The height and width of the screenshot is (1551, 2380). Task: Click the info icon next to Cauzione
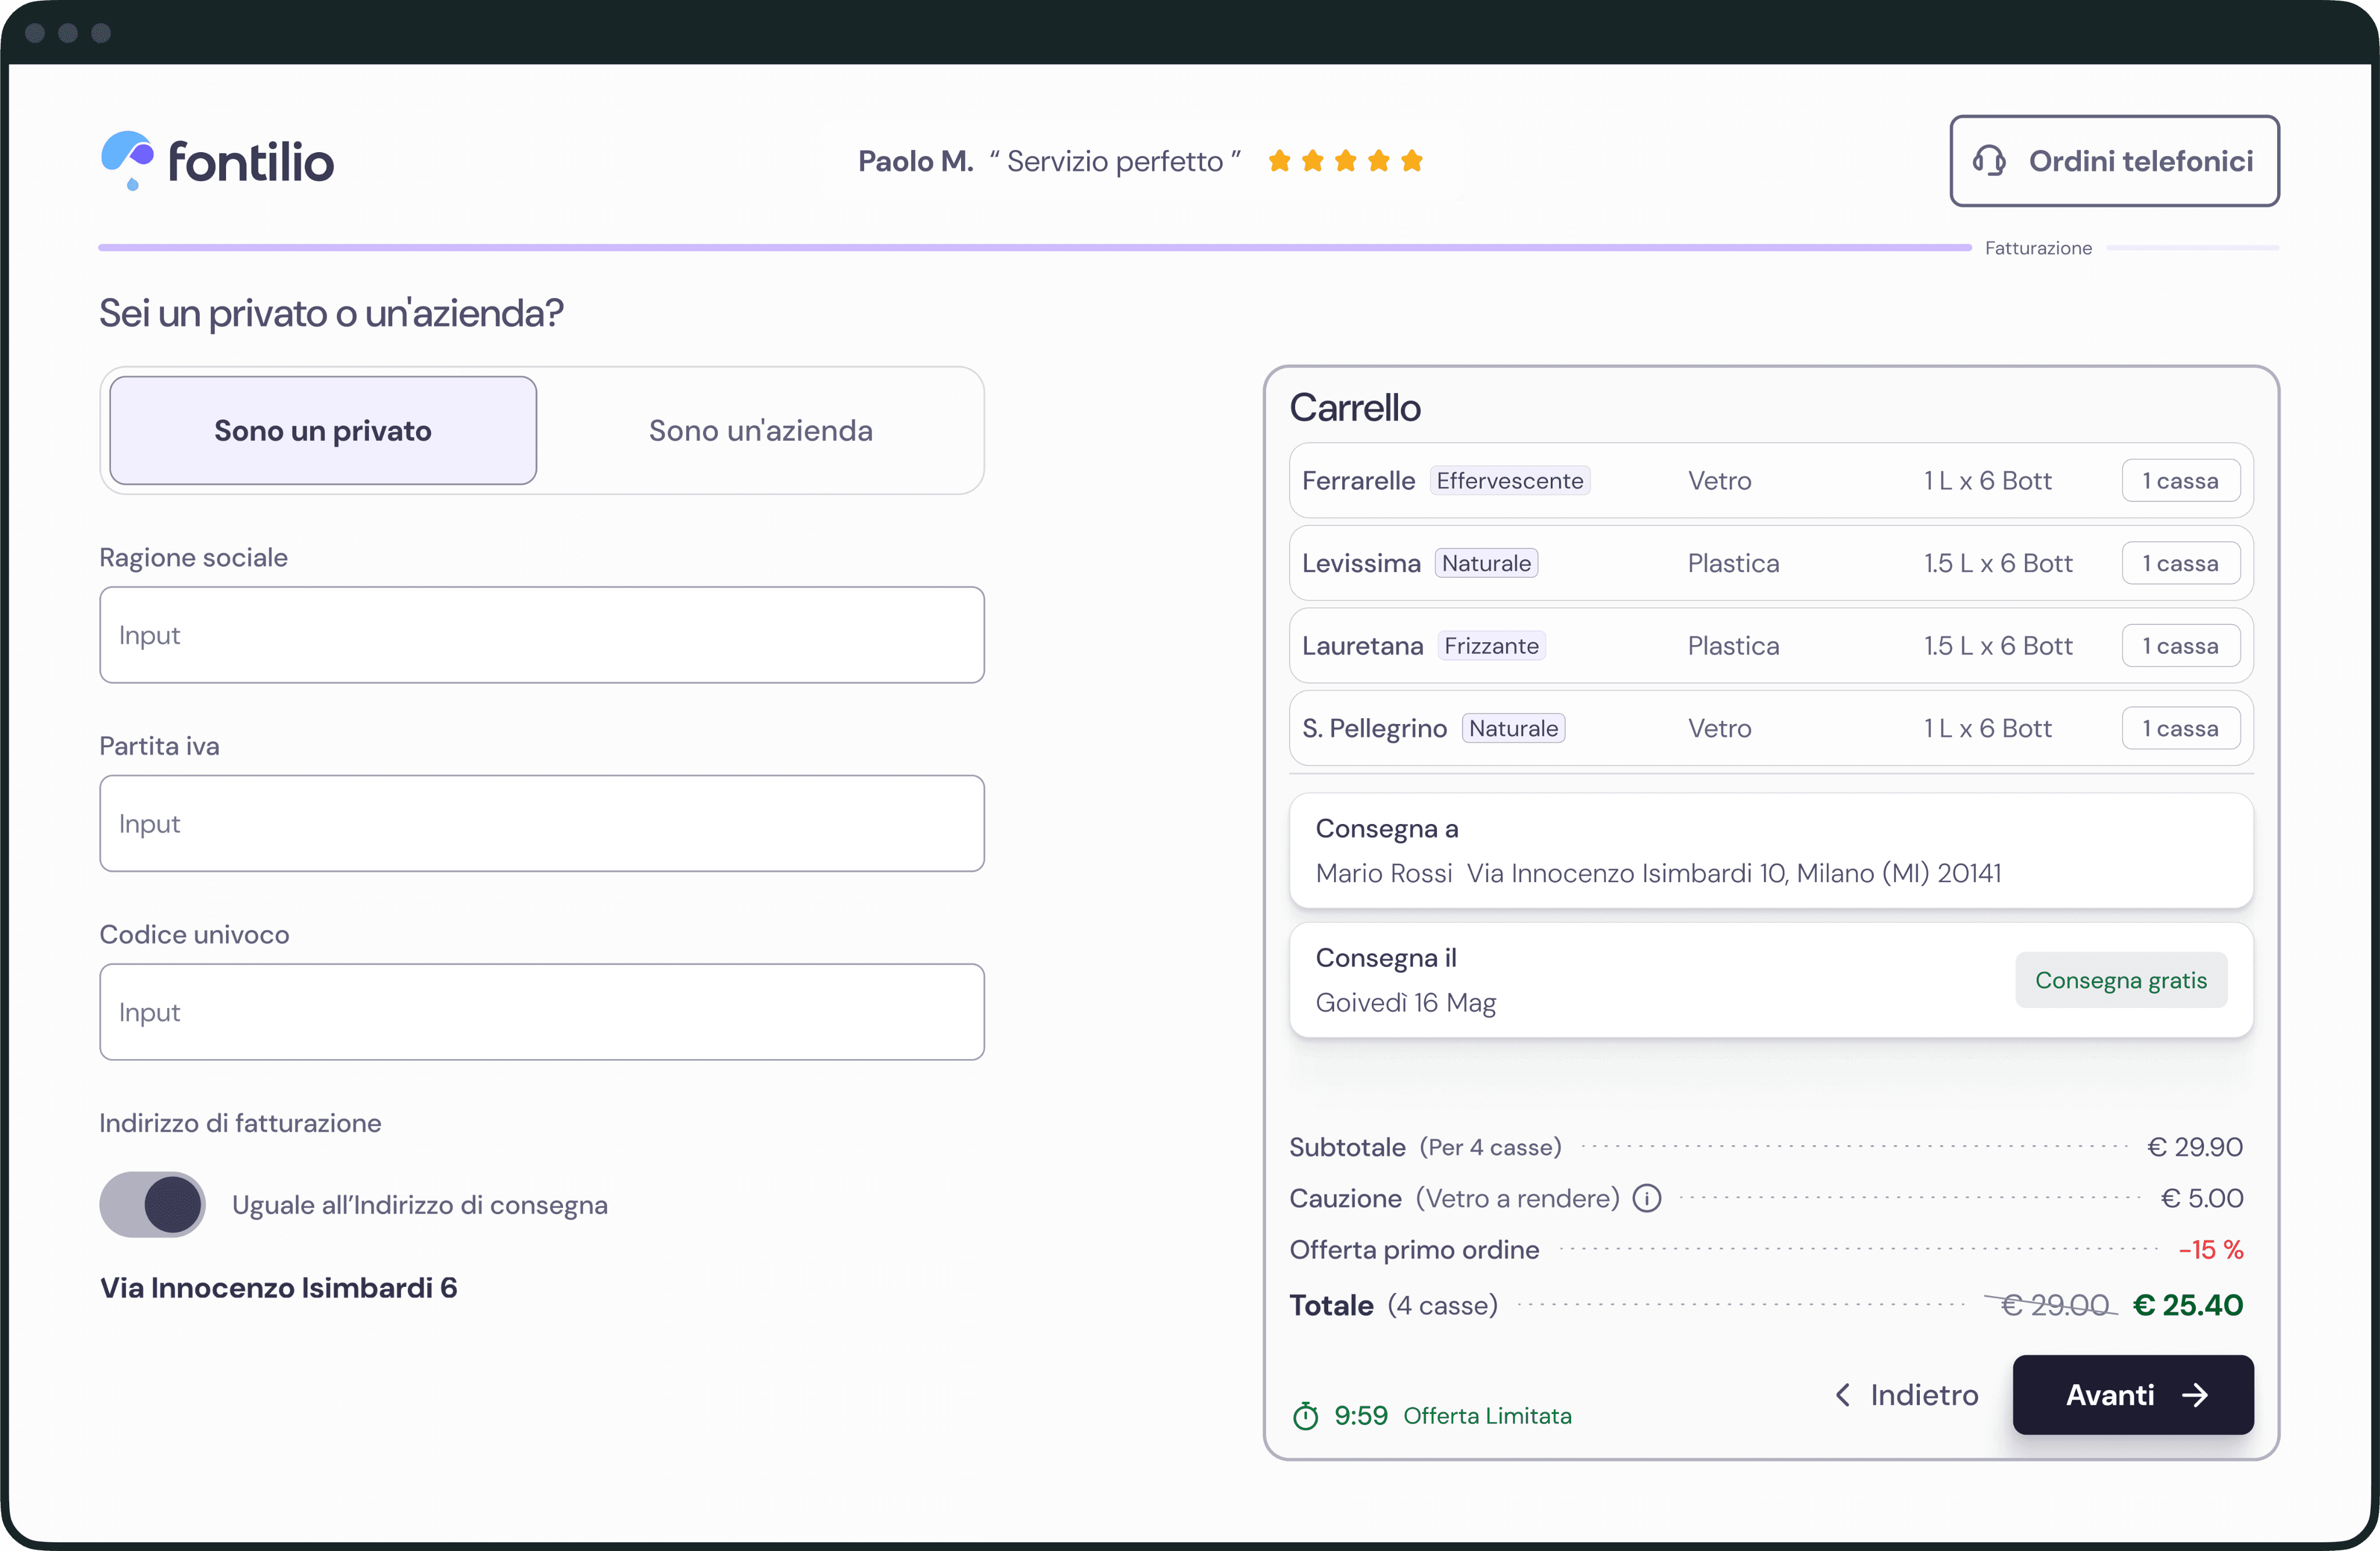[x=1646, y=1197]
